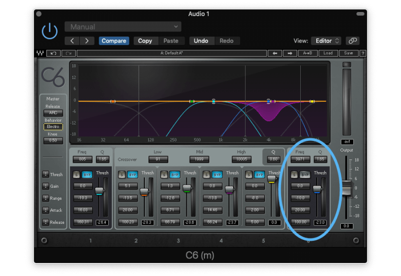Click the master Range stepper
This screenshot has height=276, width=401.
(x=46, y=198)
